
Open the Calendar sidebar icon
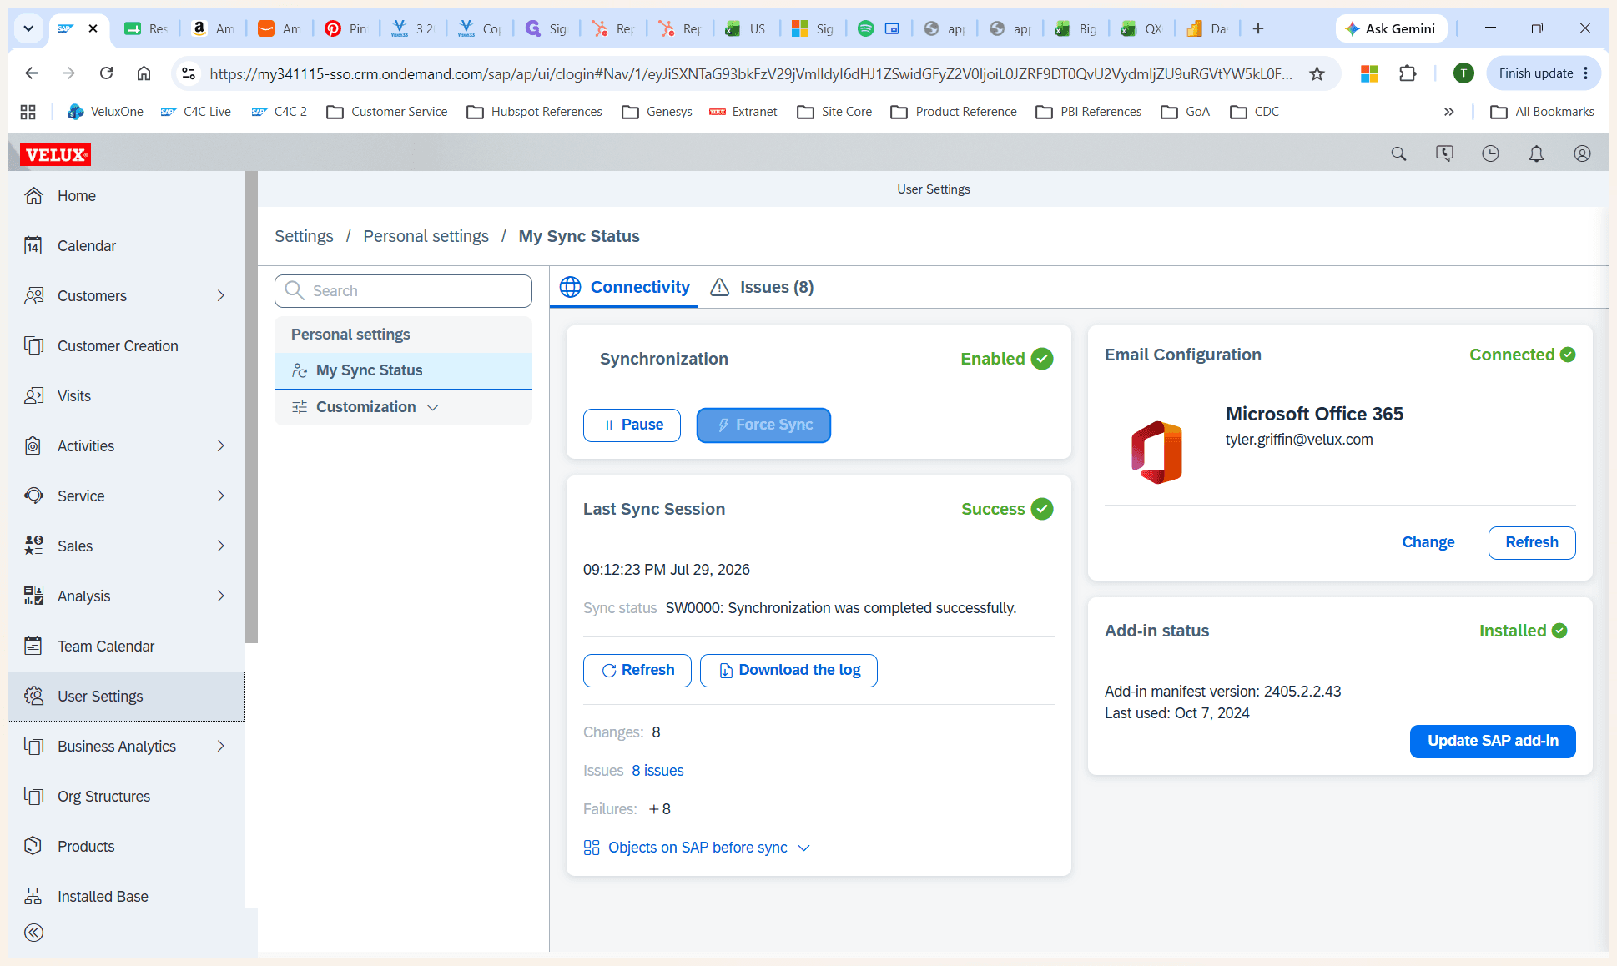coord(33,246)
